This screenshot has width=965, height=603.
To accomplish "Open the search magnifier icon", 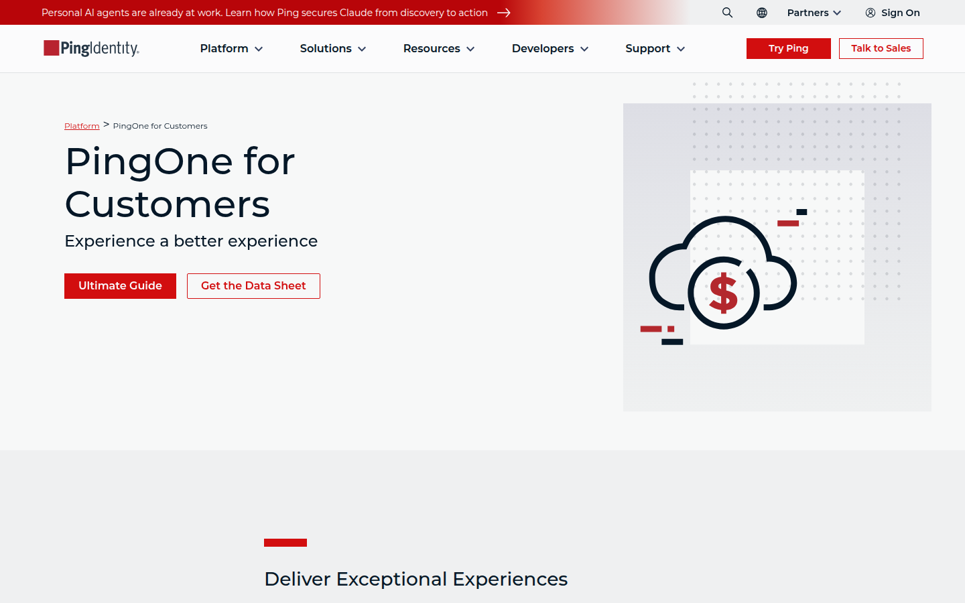I will point(727,13).
